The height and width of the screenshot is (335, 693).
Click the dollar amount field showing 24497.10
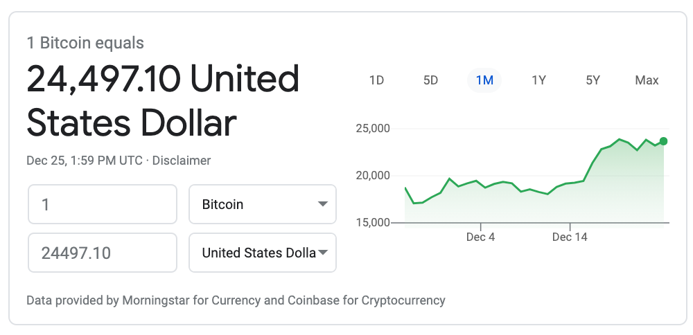pos(103,253)
